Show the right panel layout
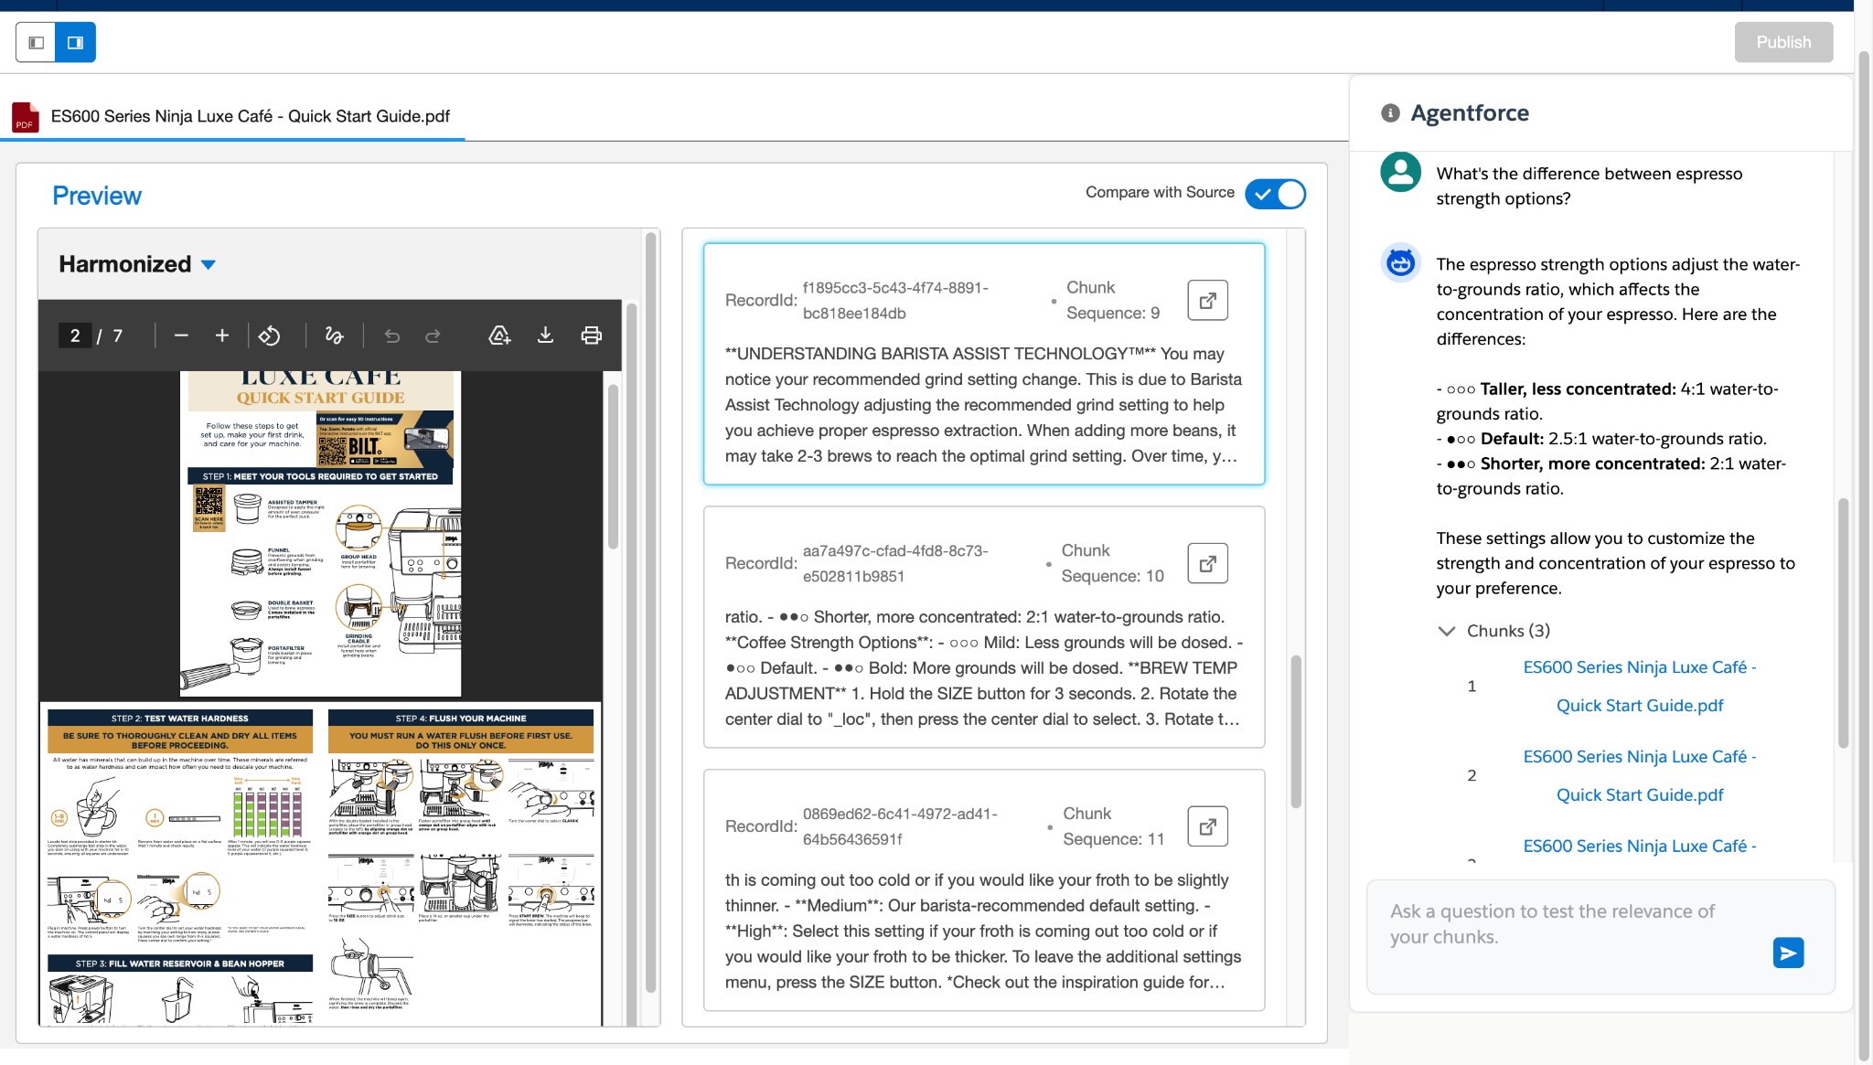1873x1065 pixels. tap(76, 42)
